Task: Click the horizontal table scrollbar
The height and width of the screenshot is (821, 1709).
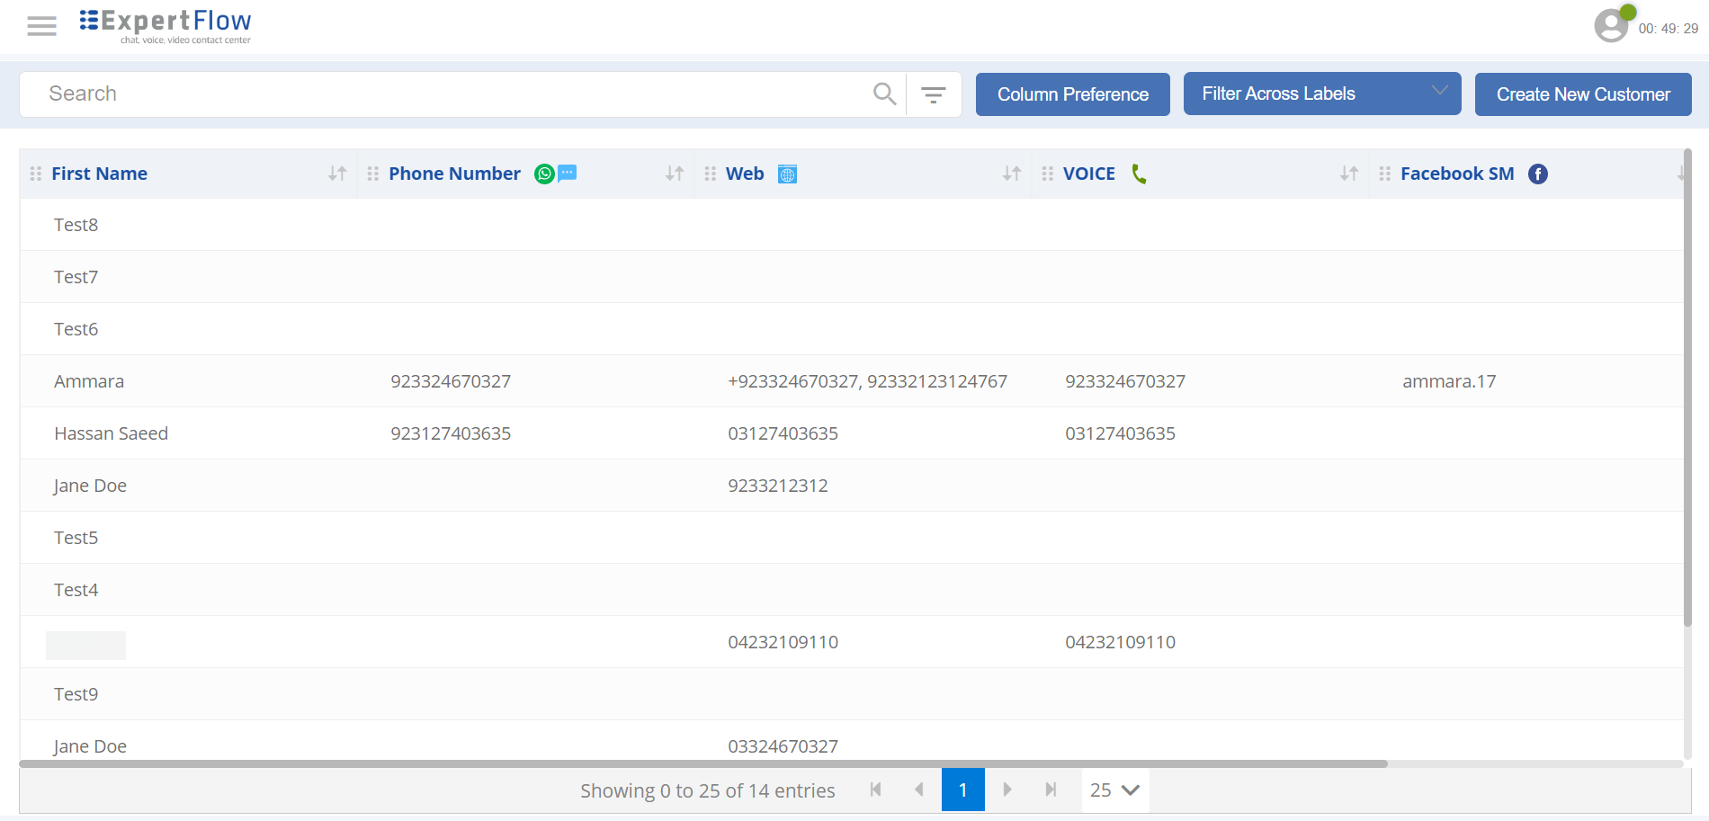Action: [x=702, y=763]
